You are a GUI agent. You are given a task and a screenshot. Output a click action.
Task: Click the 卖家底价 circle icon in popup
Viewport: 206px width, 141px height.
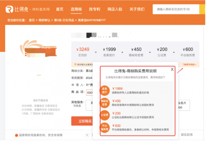[105, 90]
